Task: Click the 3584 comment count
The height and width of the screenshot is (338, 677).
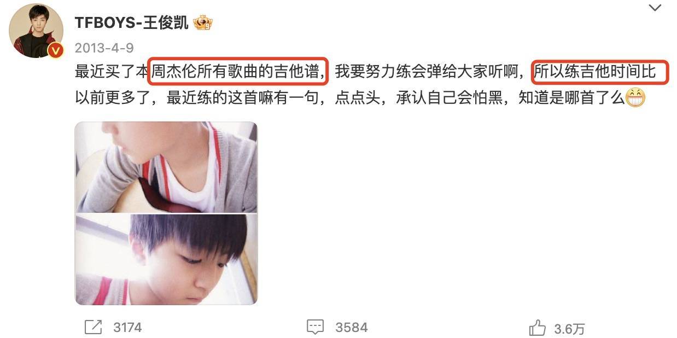Action: click(352, 328)
